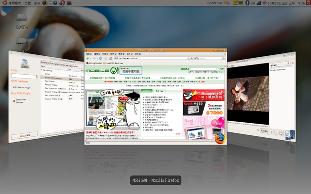Click the search magnifier in Firefox search box
Image resolution: width=311 pixels, height=194 pixels.
(x=224, y=58)
